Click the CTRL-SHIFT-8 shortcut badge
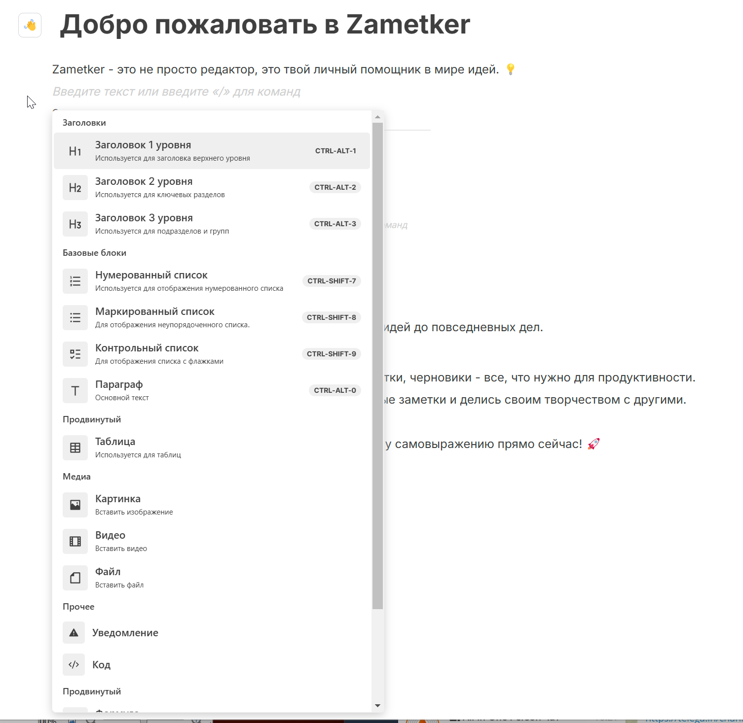Viewport: 743px width, 723px height. click(x=331, y=317)
